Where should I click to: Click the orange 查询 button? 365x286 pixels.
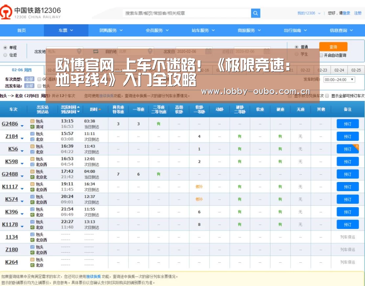333,47
